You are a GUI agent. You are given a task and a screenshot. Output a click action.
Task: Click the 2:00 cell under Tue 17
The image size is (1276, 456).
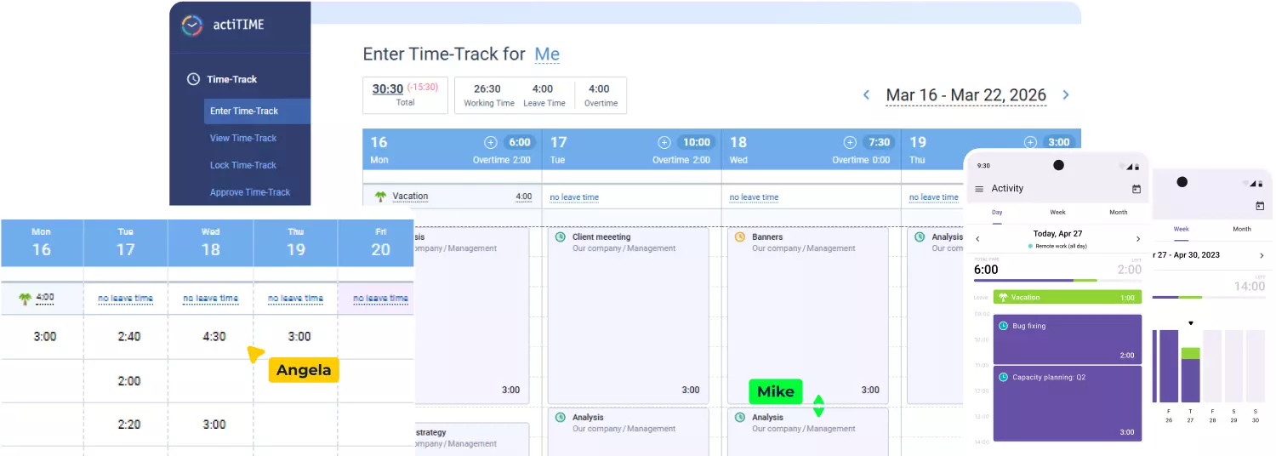click(x=129, y=381)
